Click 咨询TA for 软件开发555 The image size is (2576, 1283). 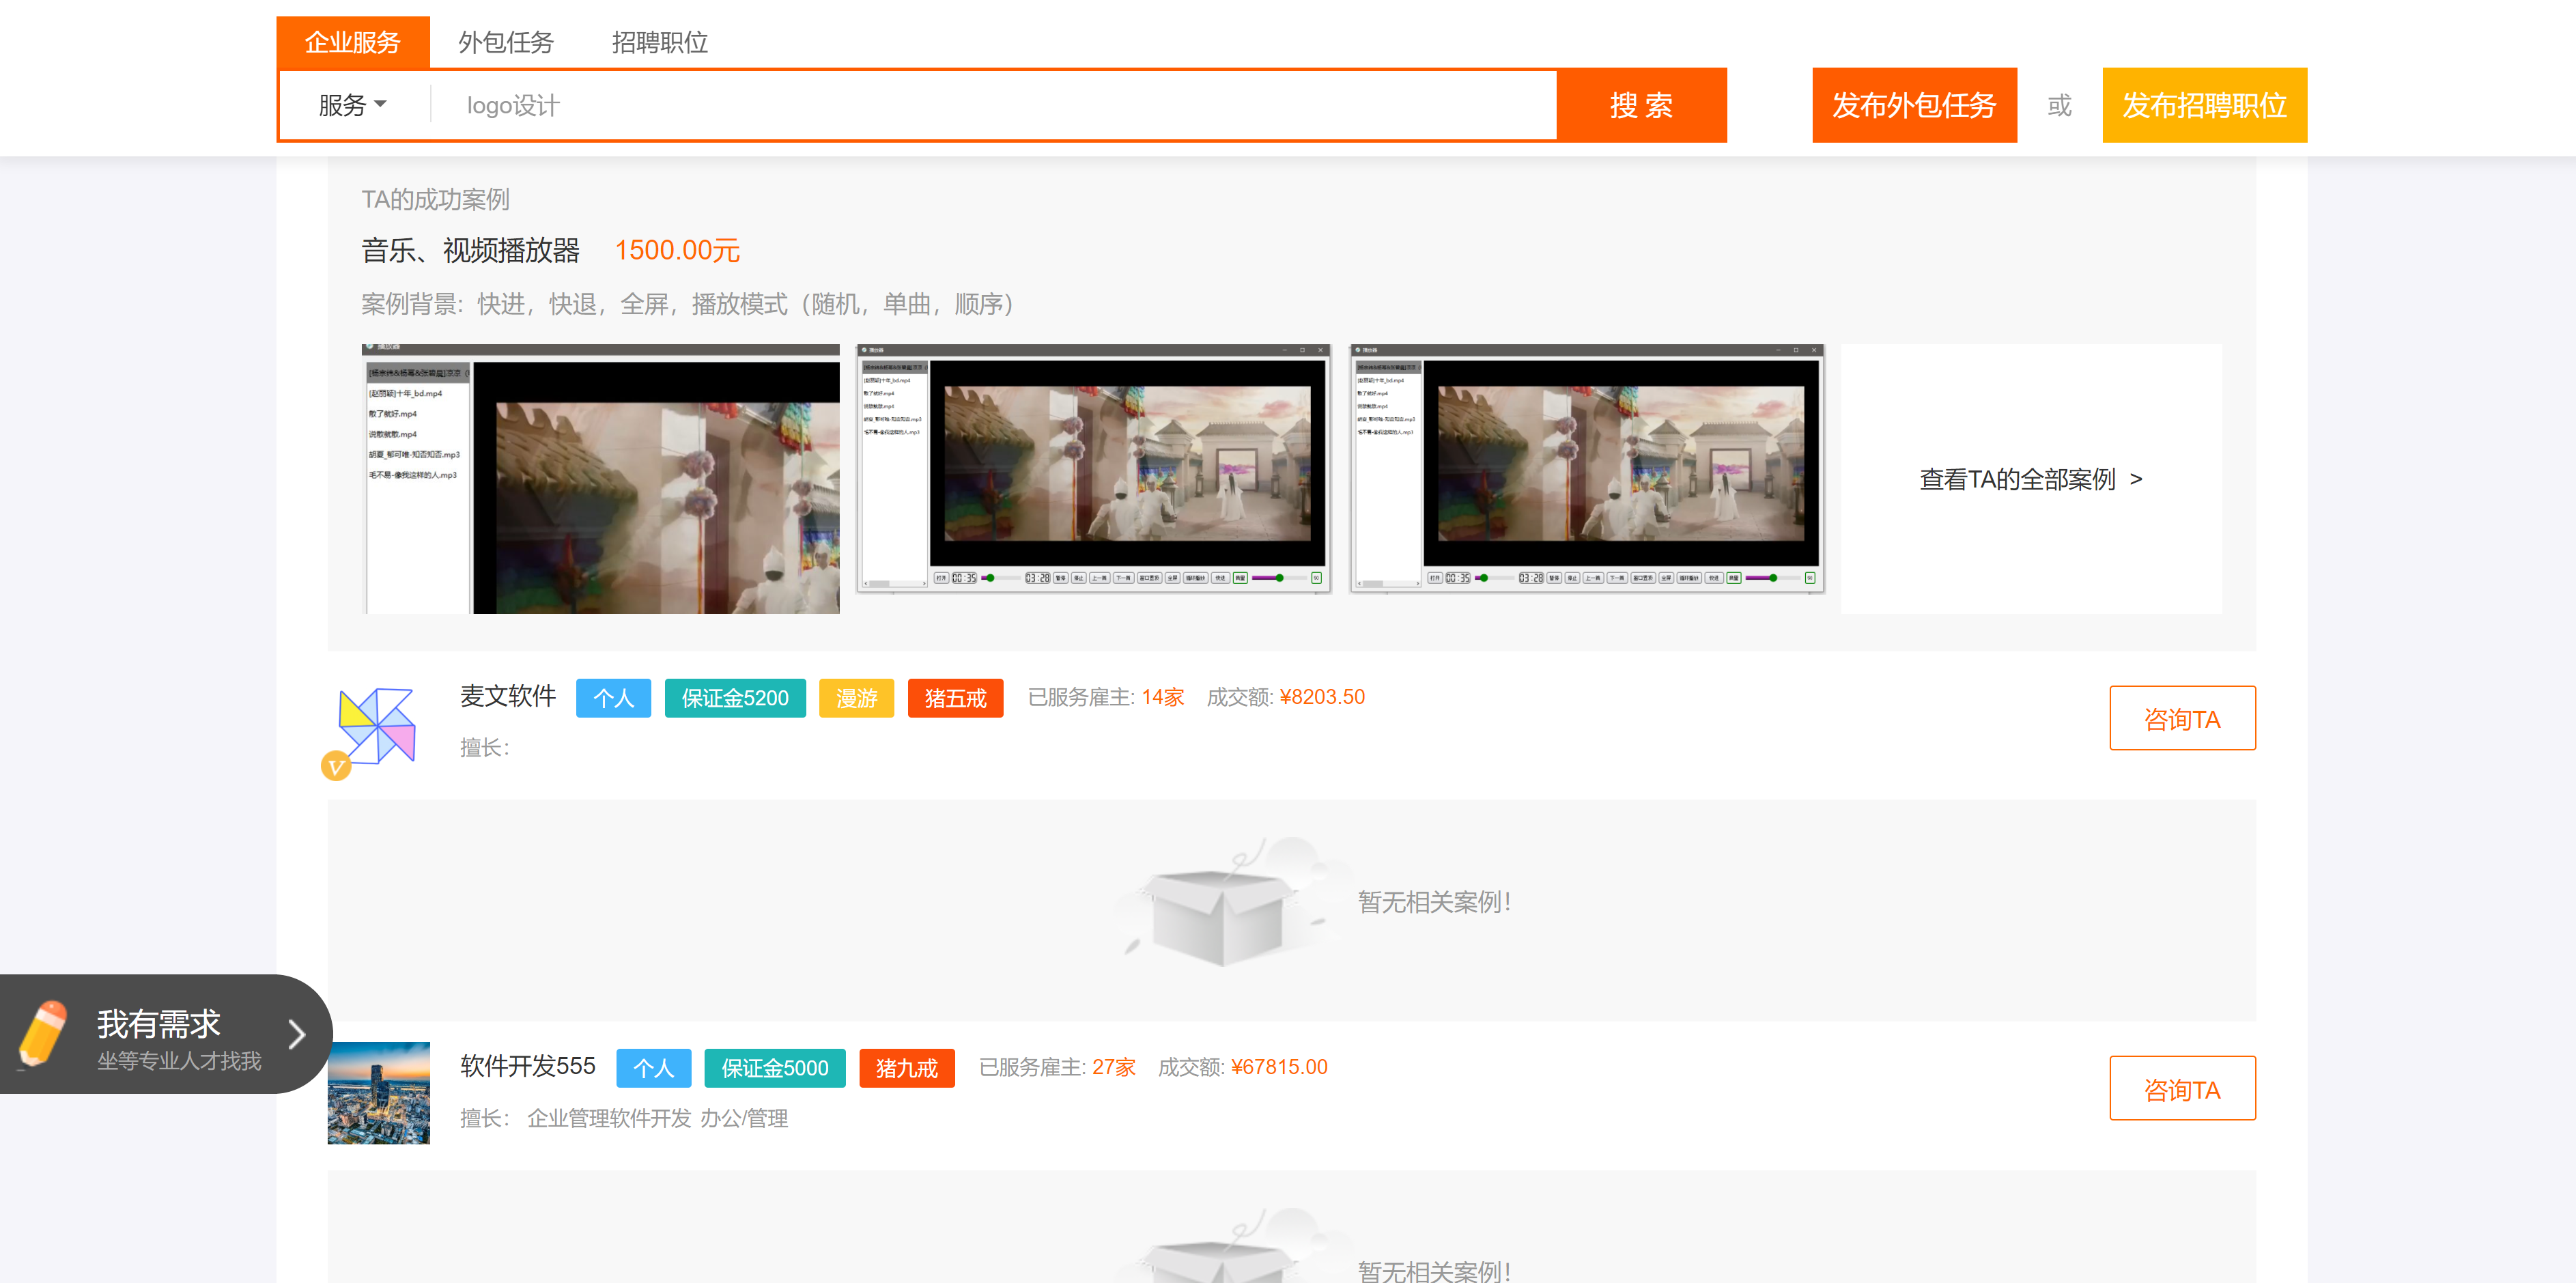click(x=2182, y=1088)
